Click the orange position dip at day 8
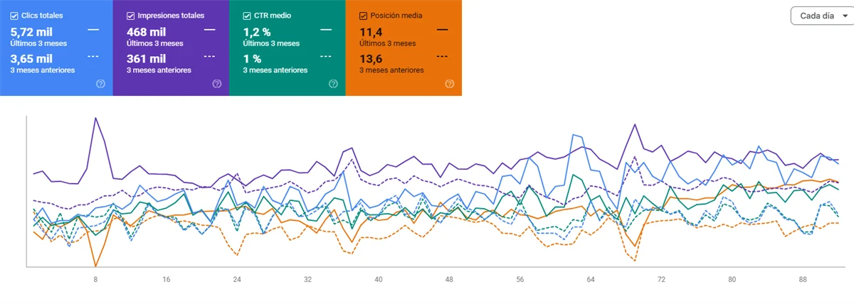 [95, 266]
